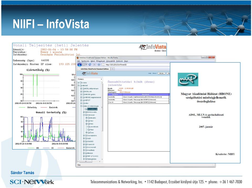Click the NIIF logo on the HBONE document
This screenshot has width=252, height=188.
coord(188,80)
